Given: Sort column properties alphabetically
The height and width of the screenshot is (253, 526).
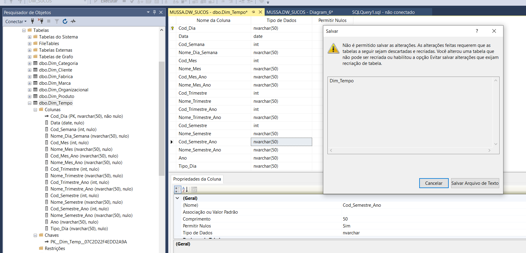Looking at the screenshot, I should pyautogui.click(x=185, y=189).
